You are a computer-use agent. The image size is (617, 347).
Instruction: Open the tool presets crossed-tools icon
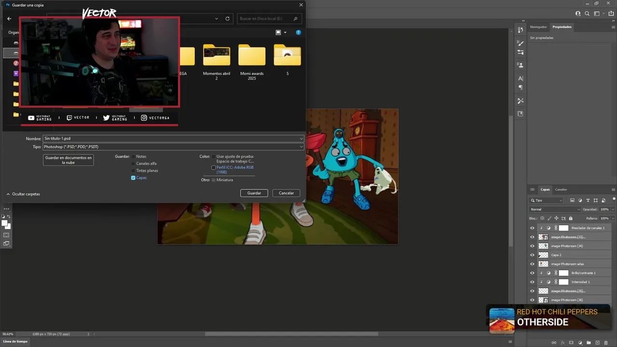[521, 101]
